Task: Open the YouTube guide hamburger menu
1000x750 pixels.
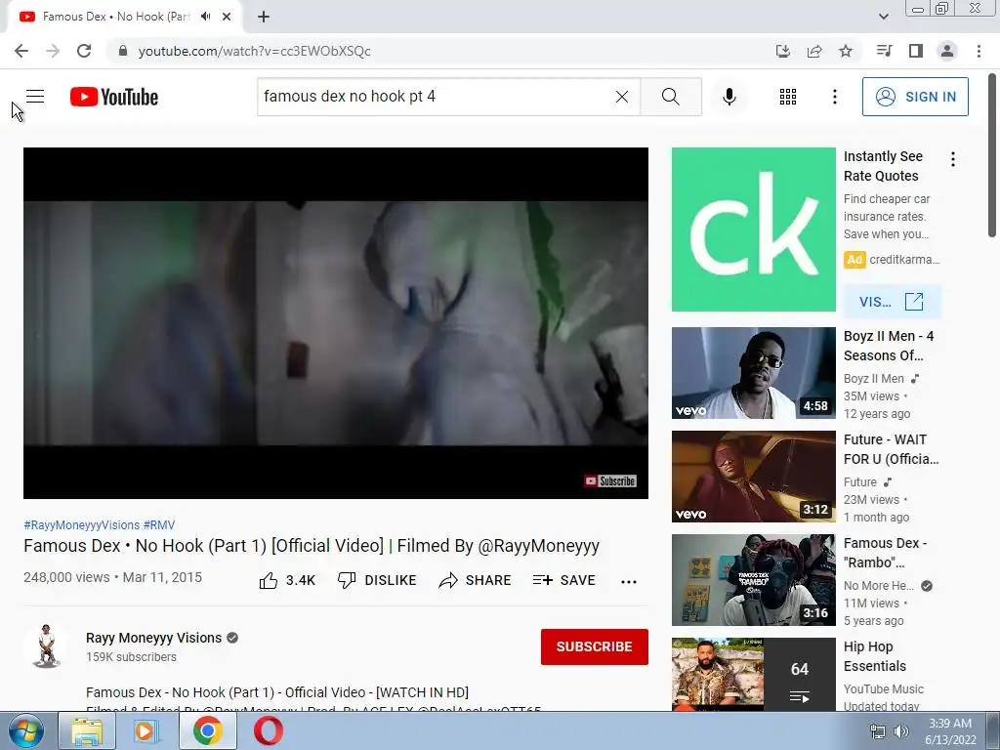Action: click(x=35, y=97)
